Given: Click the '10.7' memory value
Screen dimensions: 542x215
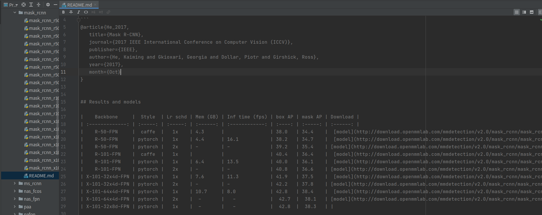Looking at the screenshot, I should click(201, 191).
